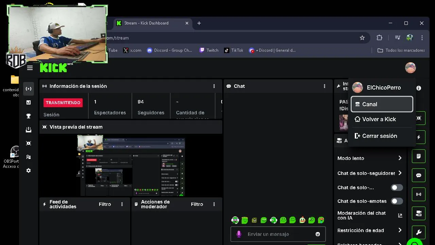Open the Feed de actividades three-dot menu
The height and width of the screenshot is (245, 435).
[x=122, y=204]
